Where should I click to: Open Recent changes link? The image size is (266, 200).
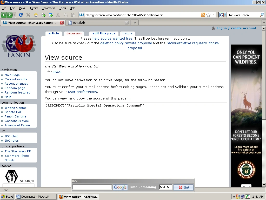click(x=16, y=84)
